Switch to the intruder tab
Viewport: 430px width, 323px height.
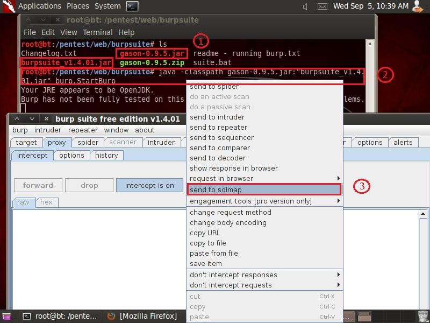161,143
